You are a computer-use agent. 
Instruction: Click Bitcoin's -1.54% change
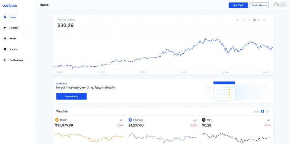pyautogui.click(x=120, y=125)
